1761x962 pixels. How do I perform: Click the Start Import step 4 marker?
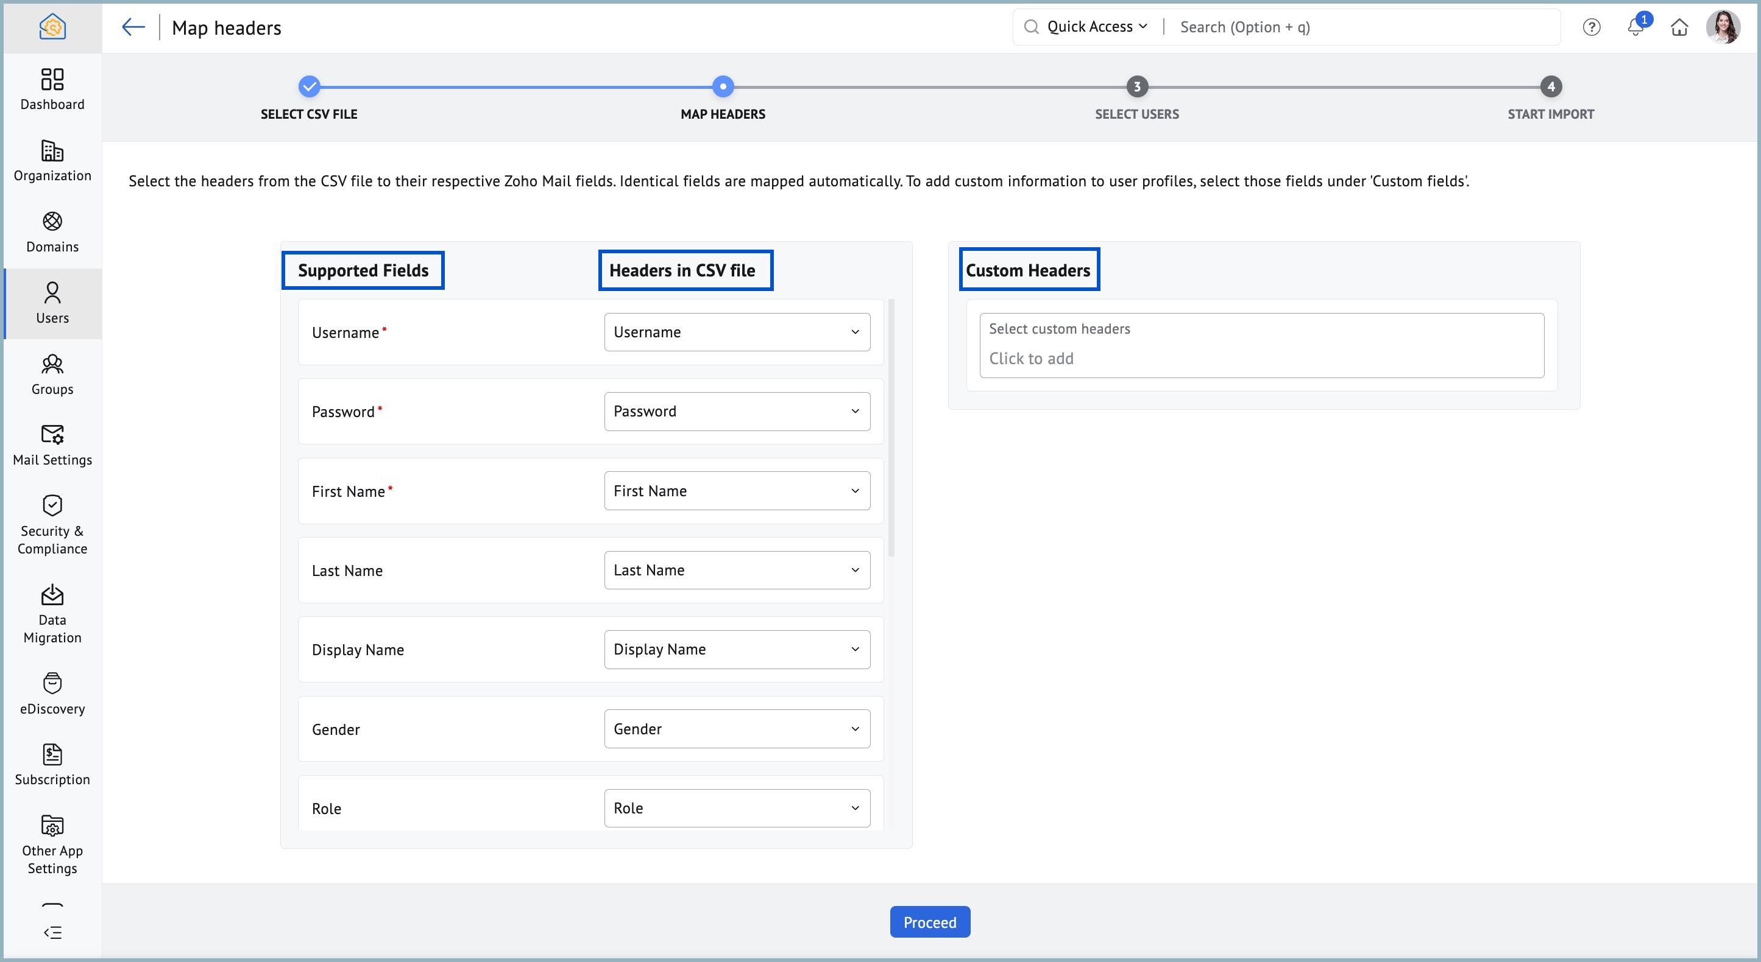[x=1551, y=87]
